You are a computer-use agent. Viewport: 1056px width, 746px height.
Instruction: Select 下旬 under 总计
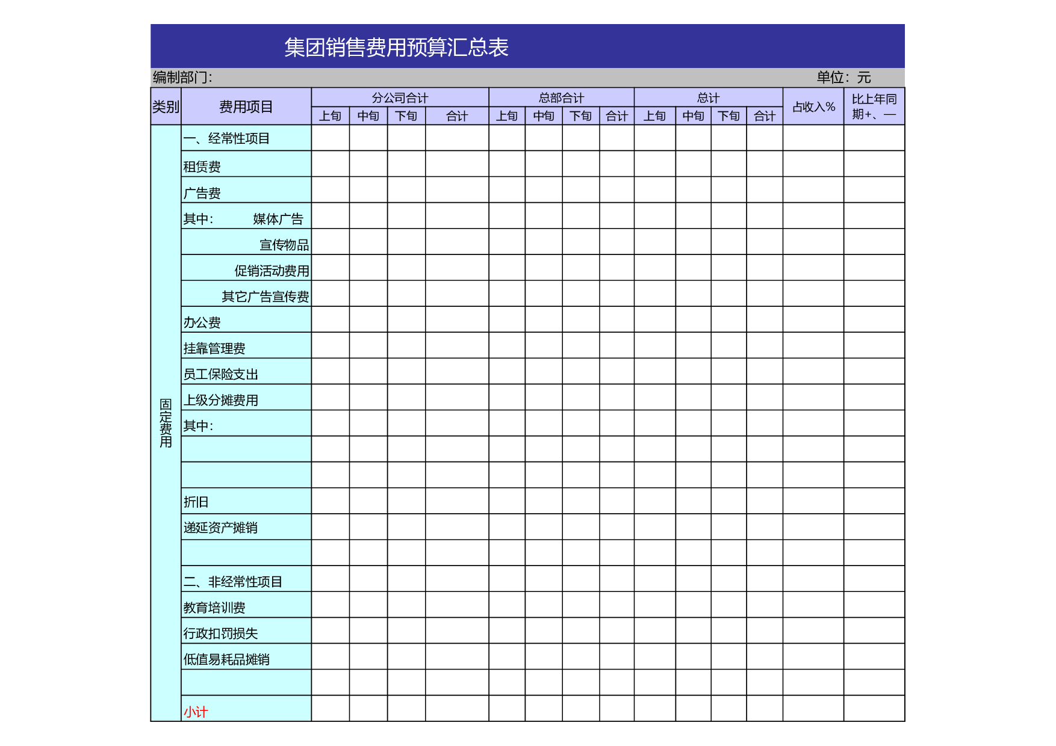click(x=728, y=116)
